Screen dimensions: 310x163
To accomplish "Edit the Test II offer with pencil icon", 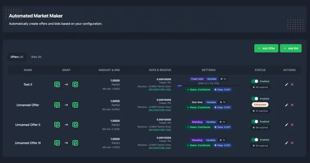I will (x=286, y=84).
